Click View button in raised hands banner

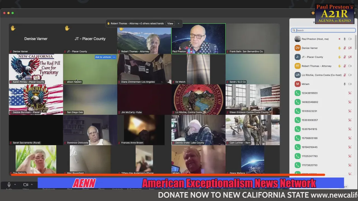(x=170, y=23)
